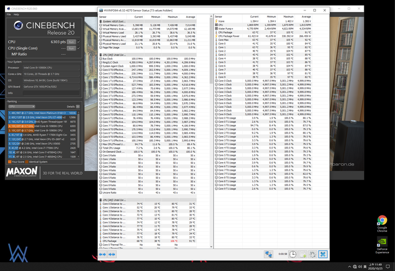Select the Core 5 Ratio sensor row
Image resolution: width=395 pixels, height=271 pixels.
(x=148, y=174)
